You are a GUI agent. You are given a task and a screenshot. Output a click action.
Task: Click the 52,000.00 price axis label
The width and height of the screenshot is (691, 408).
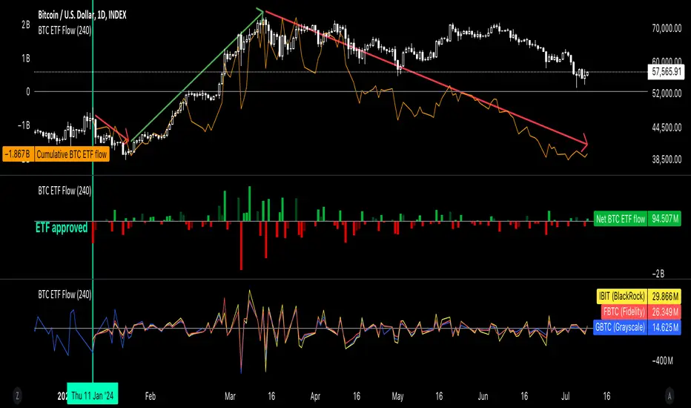(x=667, y=93)
